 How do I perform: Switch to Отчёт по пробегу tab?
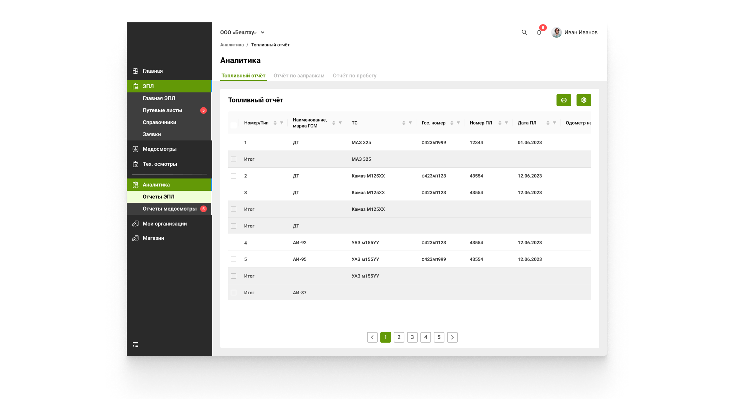click(355, 76)
